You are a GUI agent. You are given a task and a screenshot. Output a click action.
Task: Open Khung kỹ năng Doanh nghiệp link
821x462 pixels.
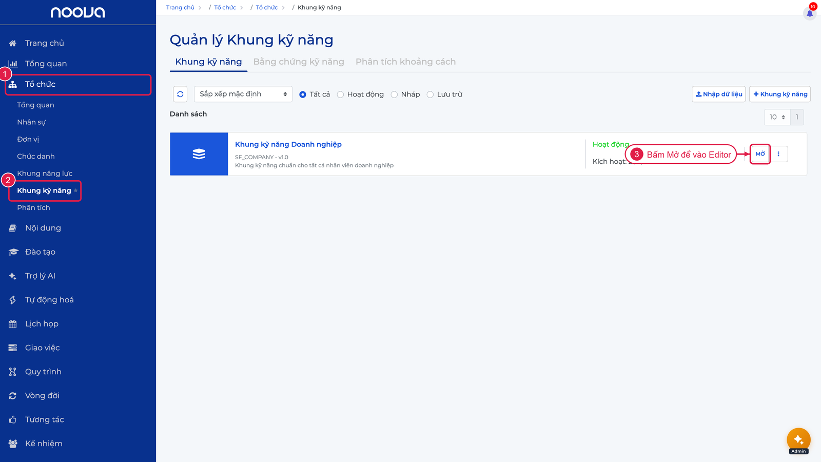[288, 144]
